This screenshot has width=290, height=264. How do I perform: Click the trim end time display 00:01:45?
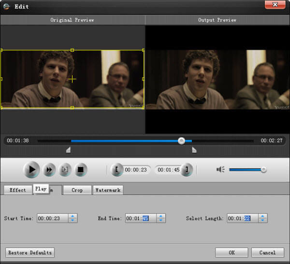tap(169, 170)
